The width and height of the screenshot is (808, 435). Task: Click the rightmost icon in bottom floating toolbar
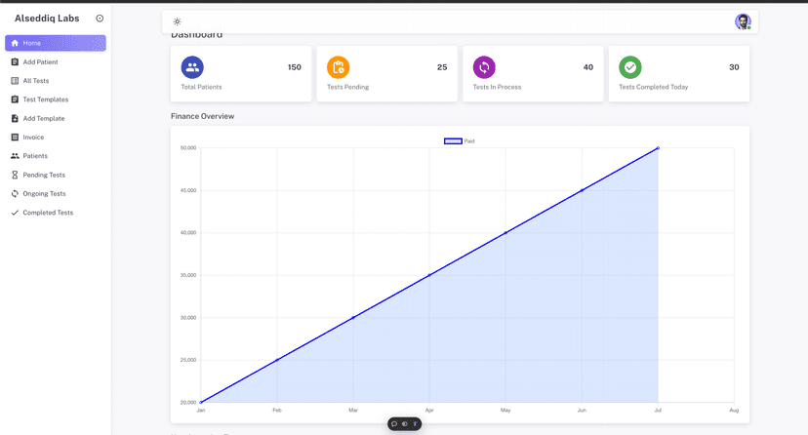[x=415, y=424]
